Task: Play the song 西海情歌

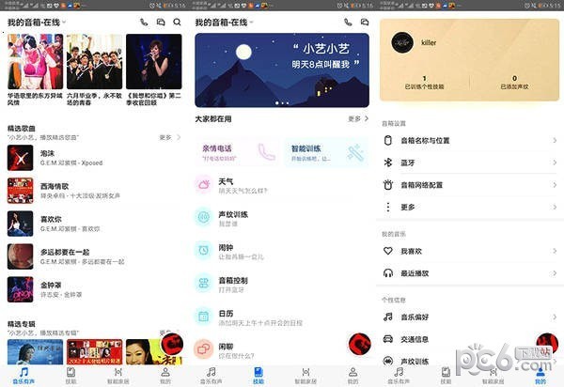Action: coord(94,191)
